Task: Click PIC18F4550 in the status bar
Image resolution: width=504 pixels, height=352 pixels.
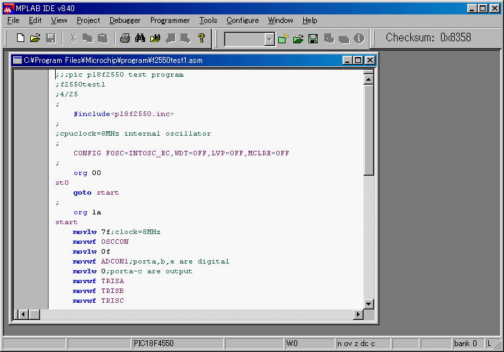Action: click(154, 343)
